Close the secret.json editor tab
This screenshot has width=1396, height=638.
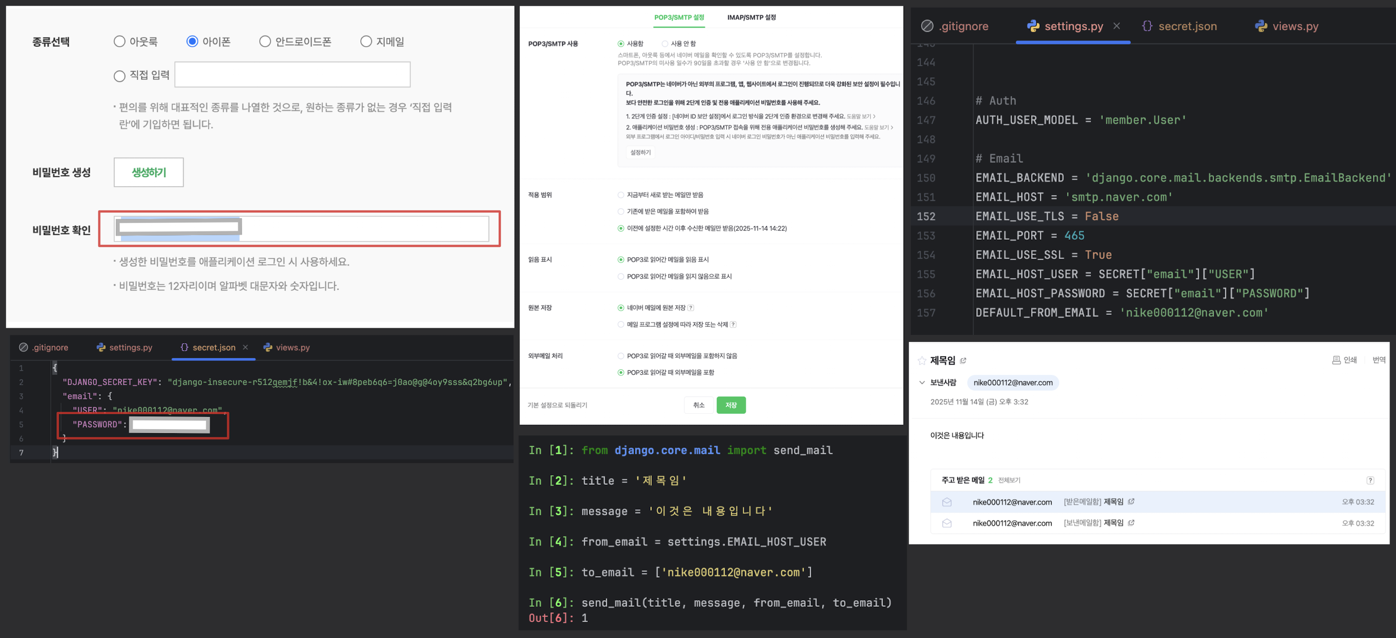click(245, 347)
